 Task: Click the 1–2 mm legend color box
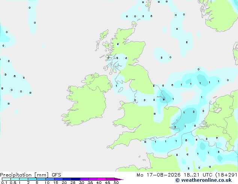click(x=24, y=179)
